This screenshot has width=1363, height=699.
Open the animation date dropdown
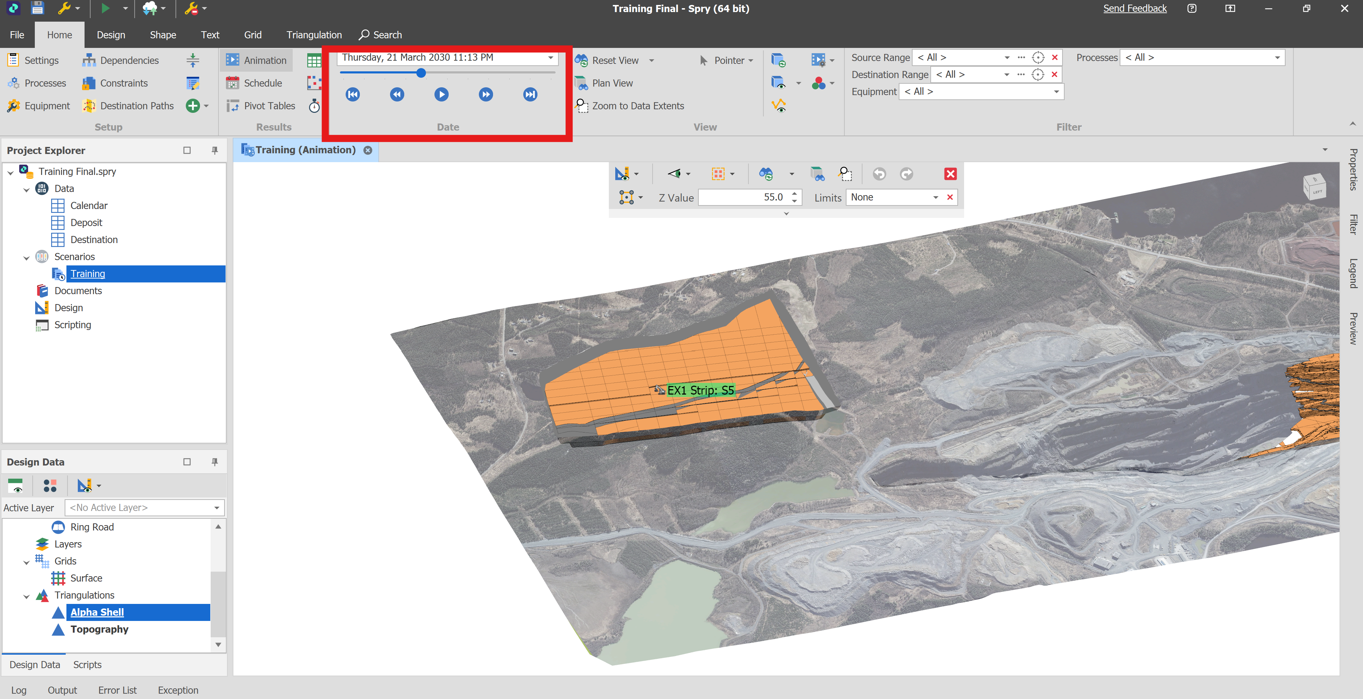[x=550, y=57]
